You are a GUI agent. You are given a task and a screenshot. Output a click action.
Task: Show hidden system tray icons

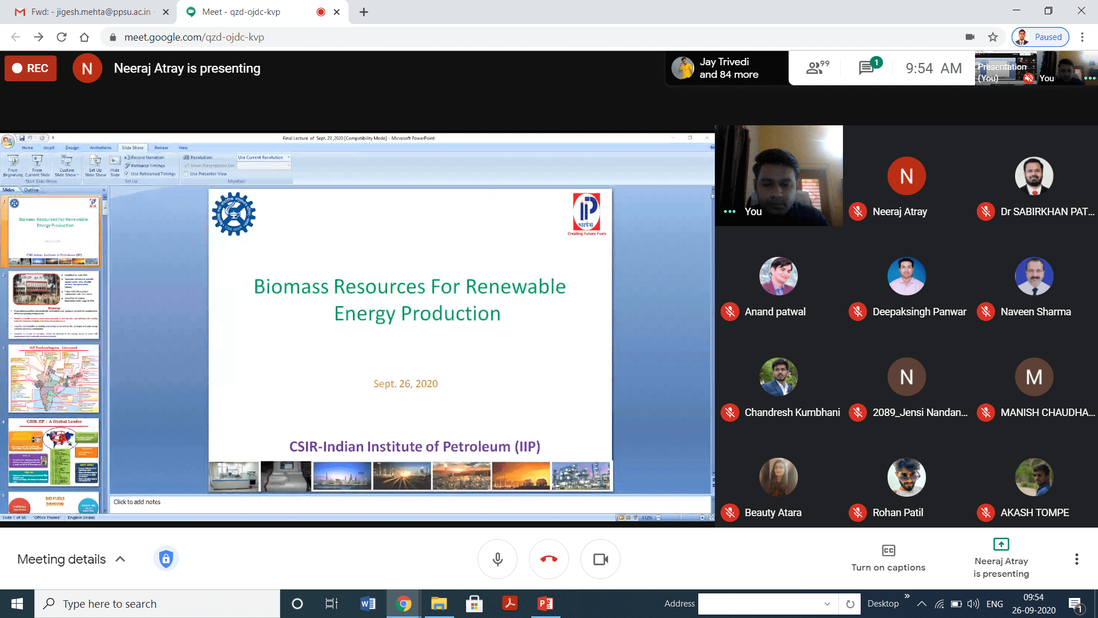(x=922, y=604)
